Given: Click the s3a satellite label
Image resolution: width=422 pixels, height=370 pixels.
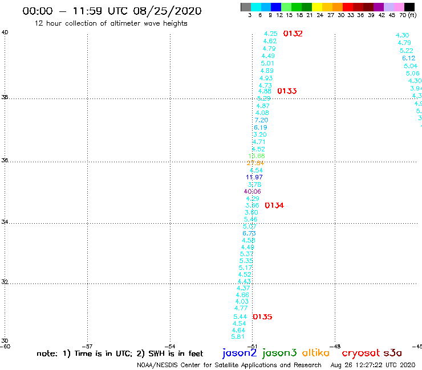Looking at the screenshot, I should tap(392, 353).
